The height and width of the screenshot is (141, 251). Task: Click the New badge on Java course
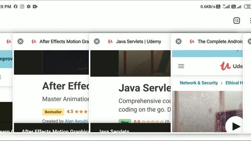[x=125, y=121]
